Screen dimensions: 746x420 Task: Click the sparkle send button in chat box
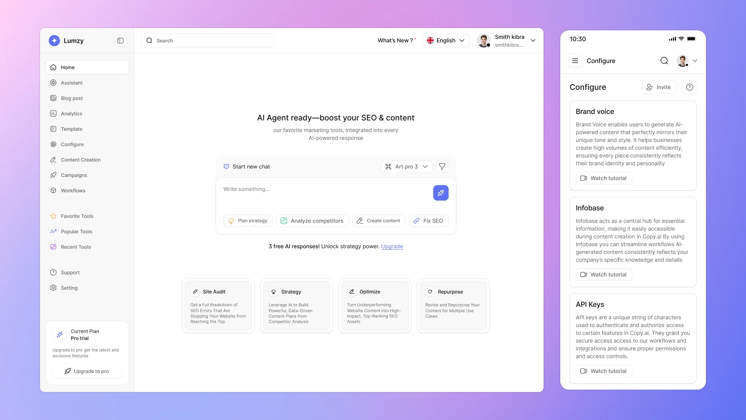point(441,192)
